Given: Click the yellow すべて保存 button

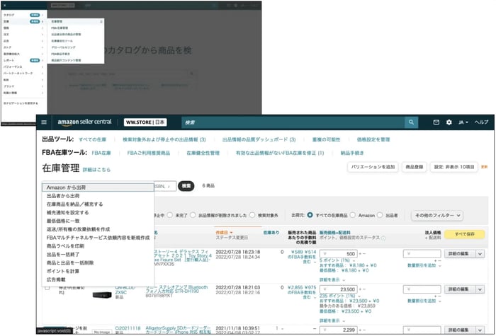Looking at the screenshot, I should point(464,234).
